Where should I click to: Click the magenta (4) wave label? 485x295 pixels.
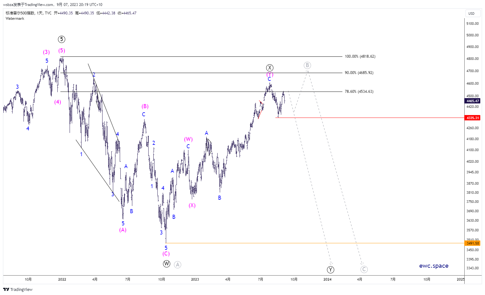[x=58, y=102]
